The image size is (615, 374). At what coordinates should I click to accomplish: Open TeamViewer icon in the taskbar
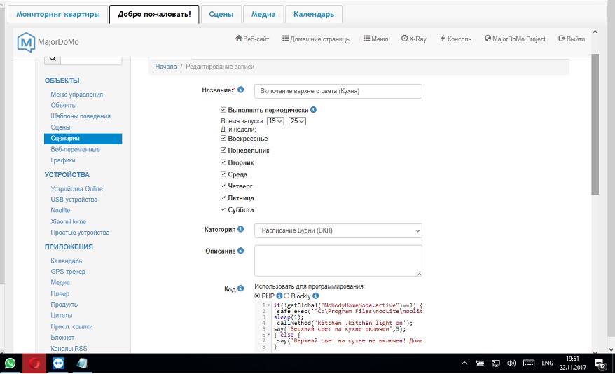point(57,363)
